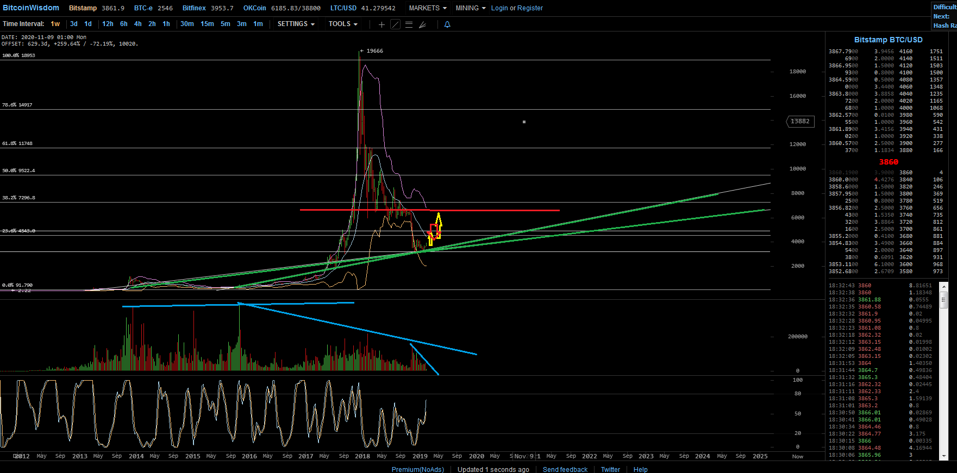Set time interval to 6h
Image resolution: width=957 pixels, height=473 pixels.
124,24
